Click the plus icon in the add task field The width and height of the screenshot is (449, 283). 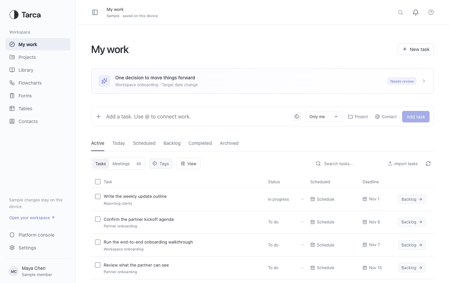pyautogui.click(x=98, y=116)
